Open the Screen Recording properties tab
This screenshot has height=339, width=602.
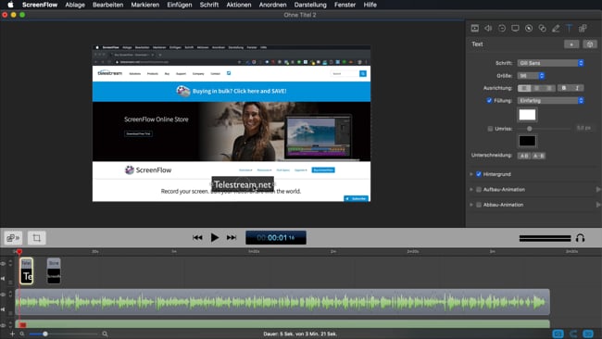[x=515, y=28]
